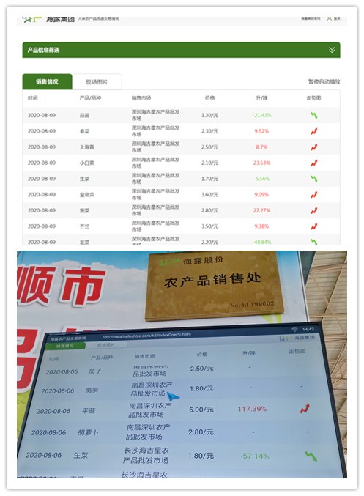Click red uptrend icon beside 117.39% for 平菇

click(305, 409)
